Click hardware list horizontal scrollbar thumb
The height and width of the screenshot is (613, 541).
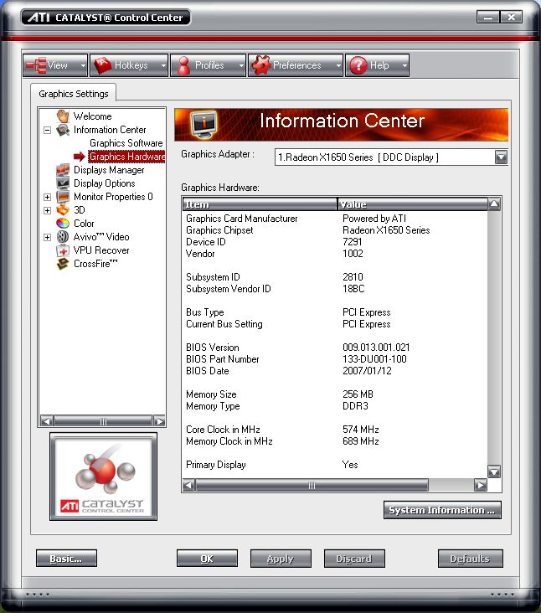[x=312, y=486]
